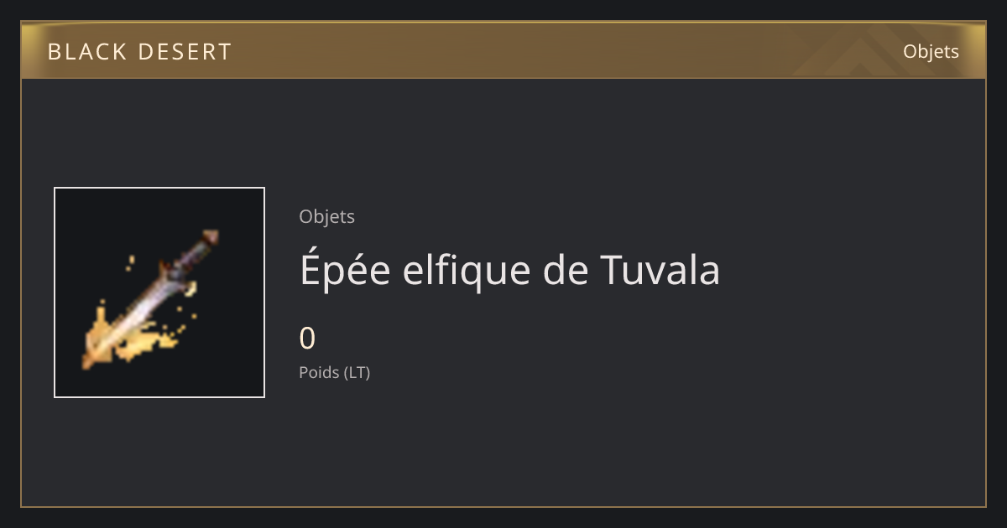This screenshot has height=528, width=1007.
Task: Click the word DESERT in the header
Action: [187, 52]
